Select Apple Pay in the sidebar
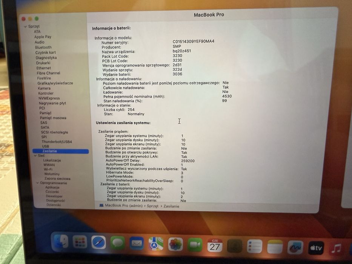The image size is (352, 264). point(43,37)
